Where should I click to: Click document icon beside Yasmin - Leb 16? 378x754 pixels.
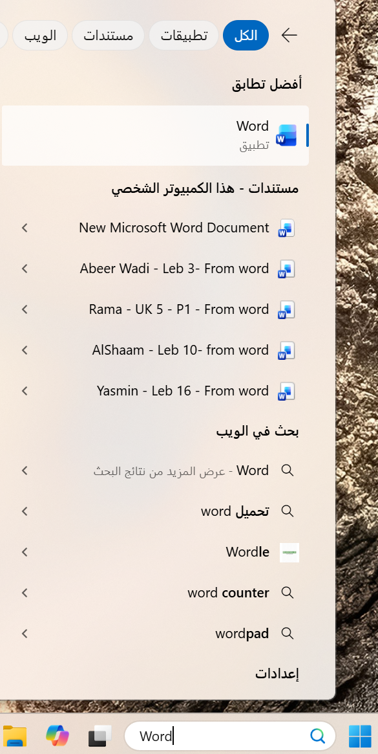pos(287,392)
